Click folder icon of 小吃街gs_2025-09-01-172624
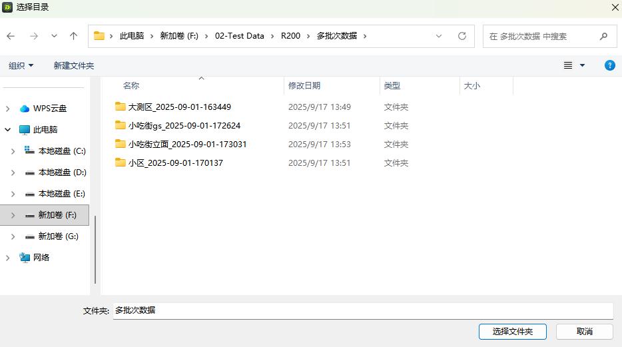 point(120,125)
